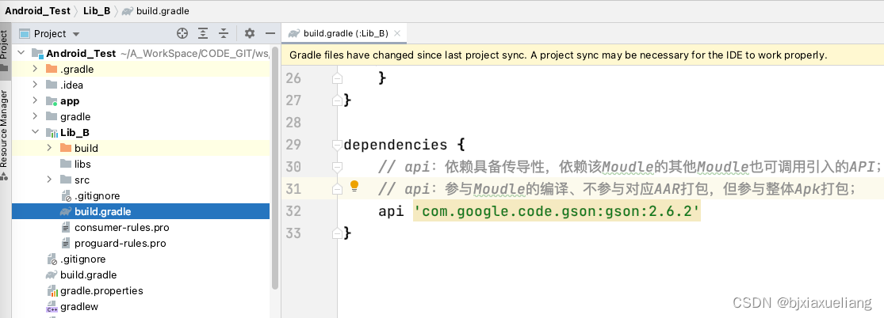
Task: Select the build.gradle (:Lib_B) editor tab
Action: (x=345, y=34)
